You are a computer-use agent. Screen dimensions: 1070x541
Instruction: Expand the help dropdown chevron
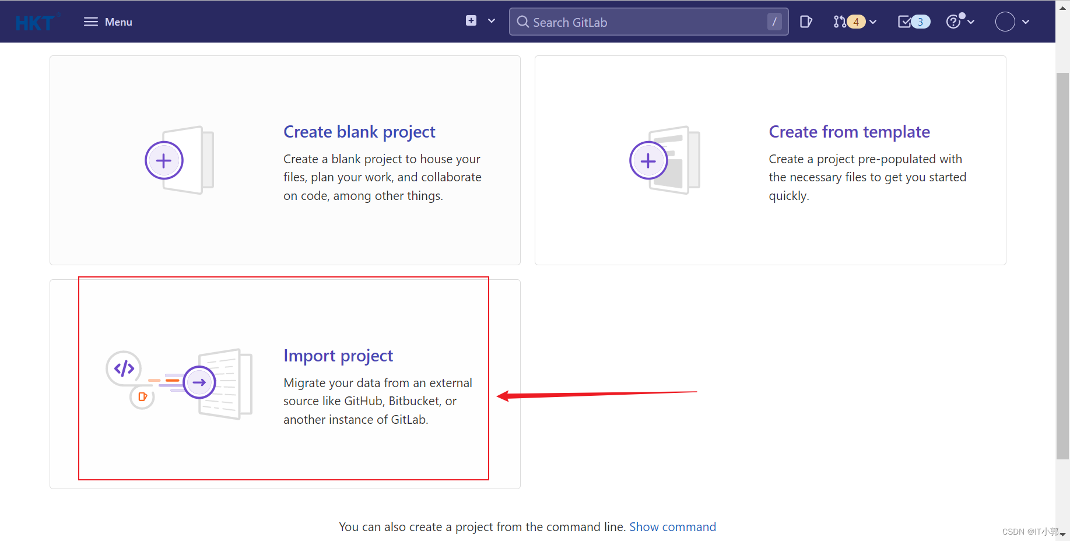(x=971, y=22)
